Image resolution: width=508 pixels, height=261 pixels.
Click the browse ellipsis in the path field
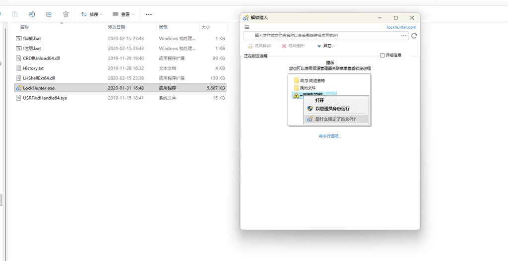[404, 36]
